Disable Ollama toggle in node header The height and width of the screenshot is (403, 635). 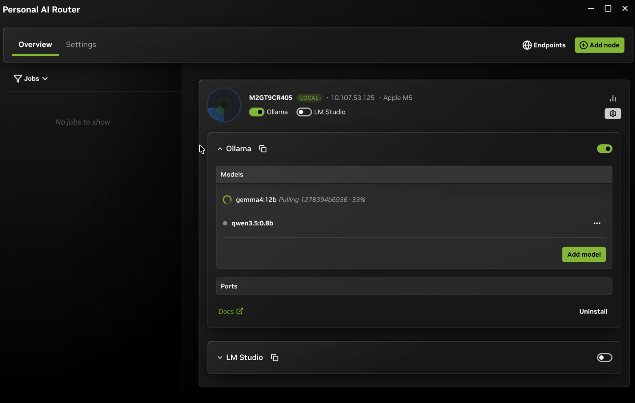tap(257, 112)
